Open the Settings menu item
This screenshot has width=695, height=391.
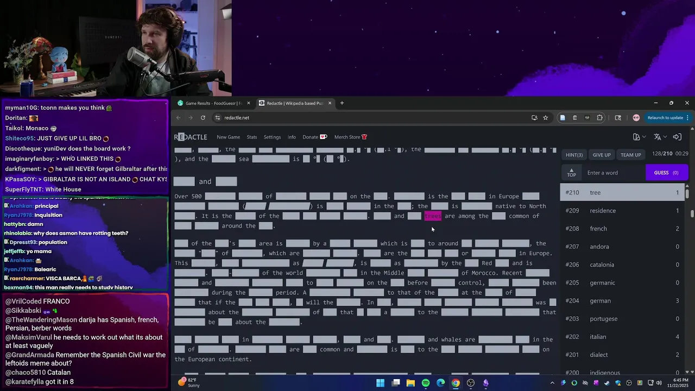(x=272, y=137)
